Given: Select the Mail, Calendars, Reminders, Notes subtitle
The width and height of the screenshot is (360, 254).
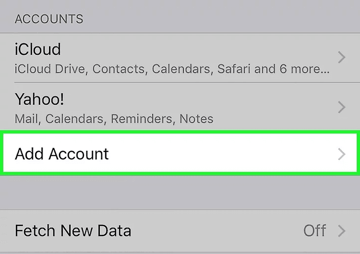Looking at the screenshot, I should pos(114,119).
